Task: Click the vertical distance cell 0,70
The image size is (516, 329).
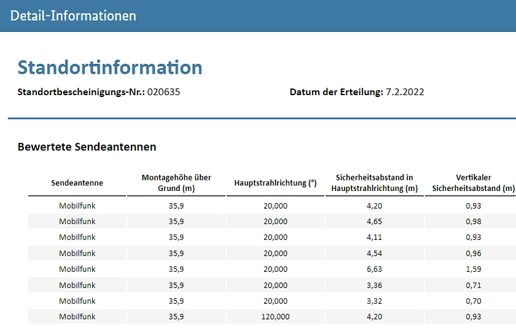Action: (473, 301)
